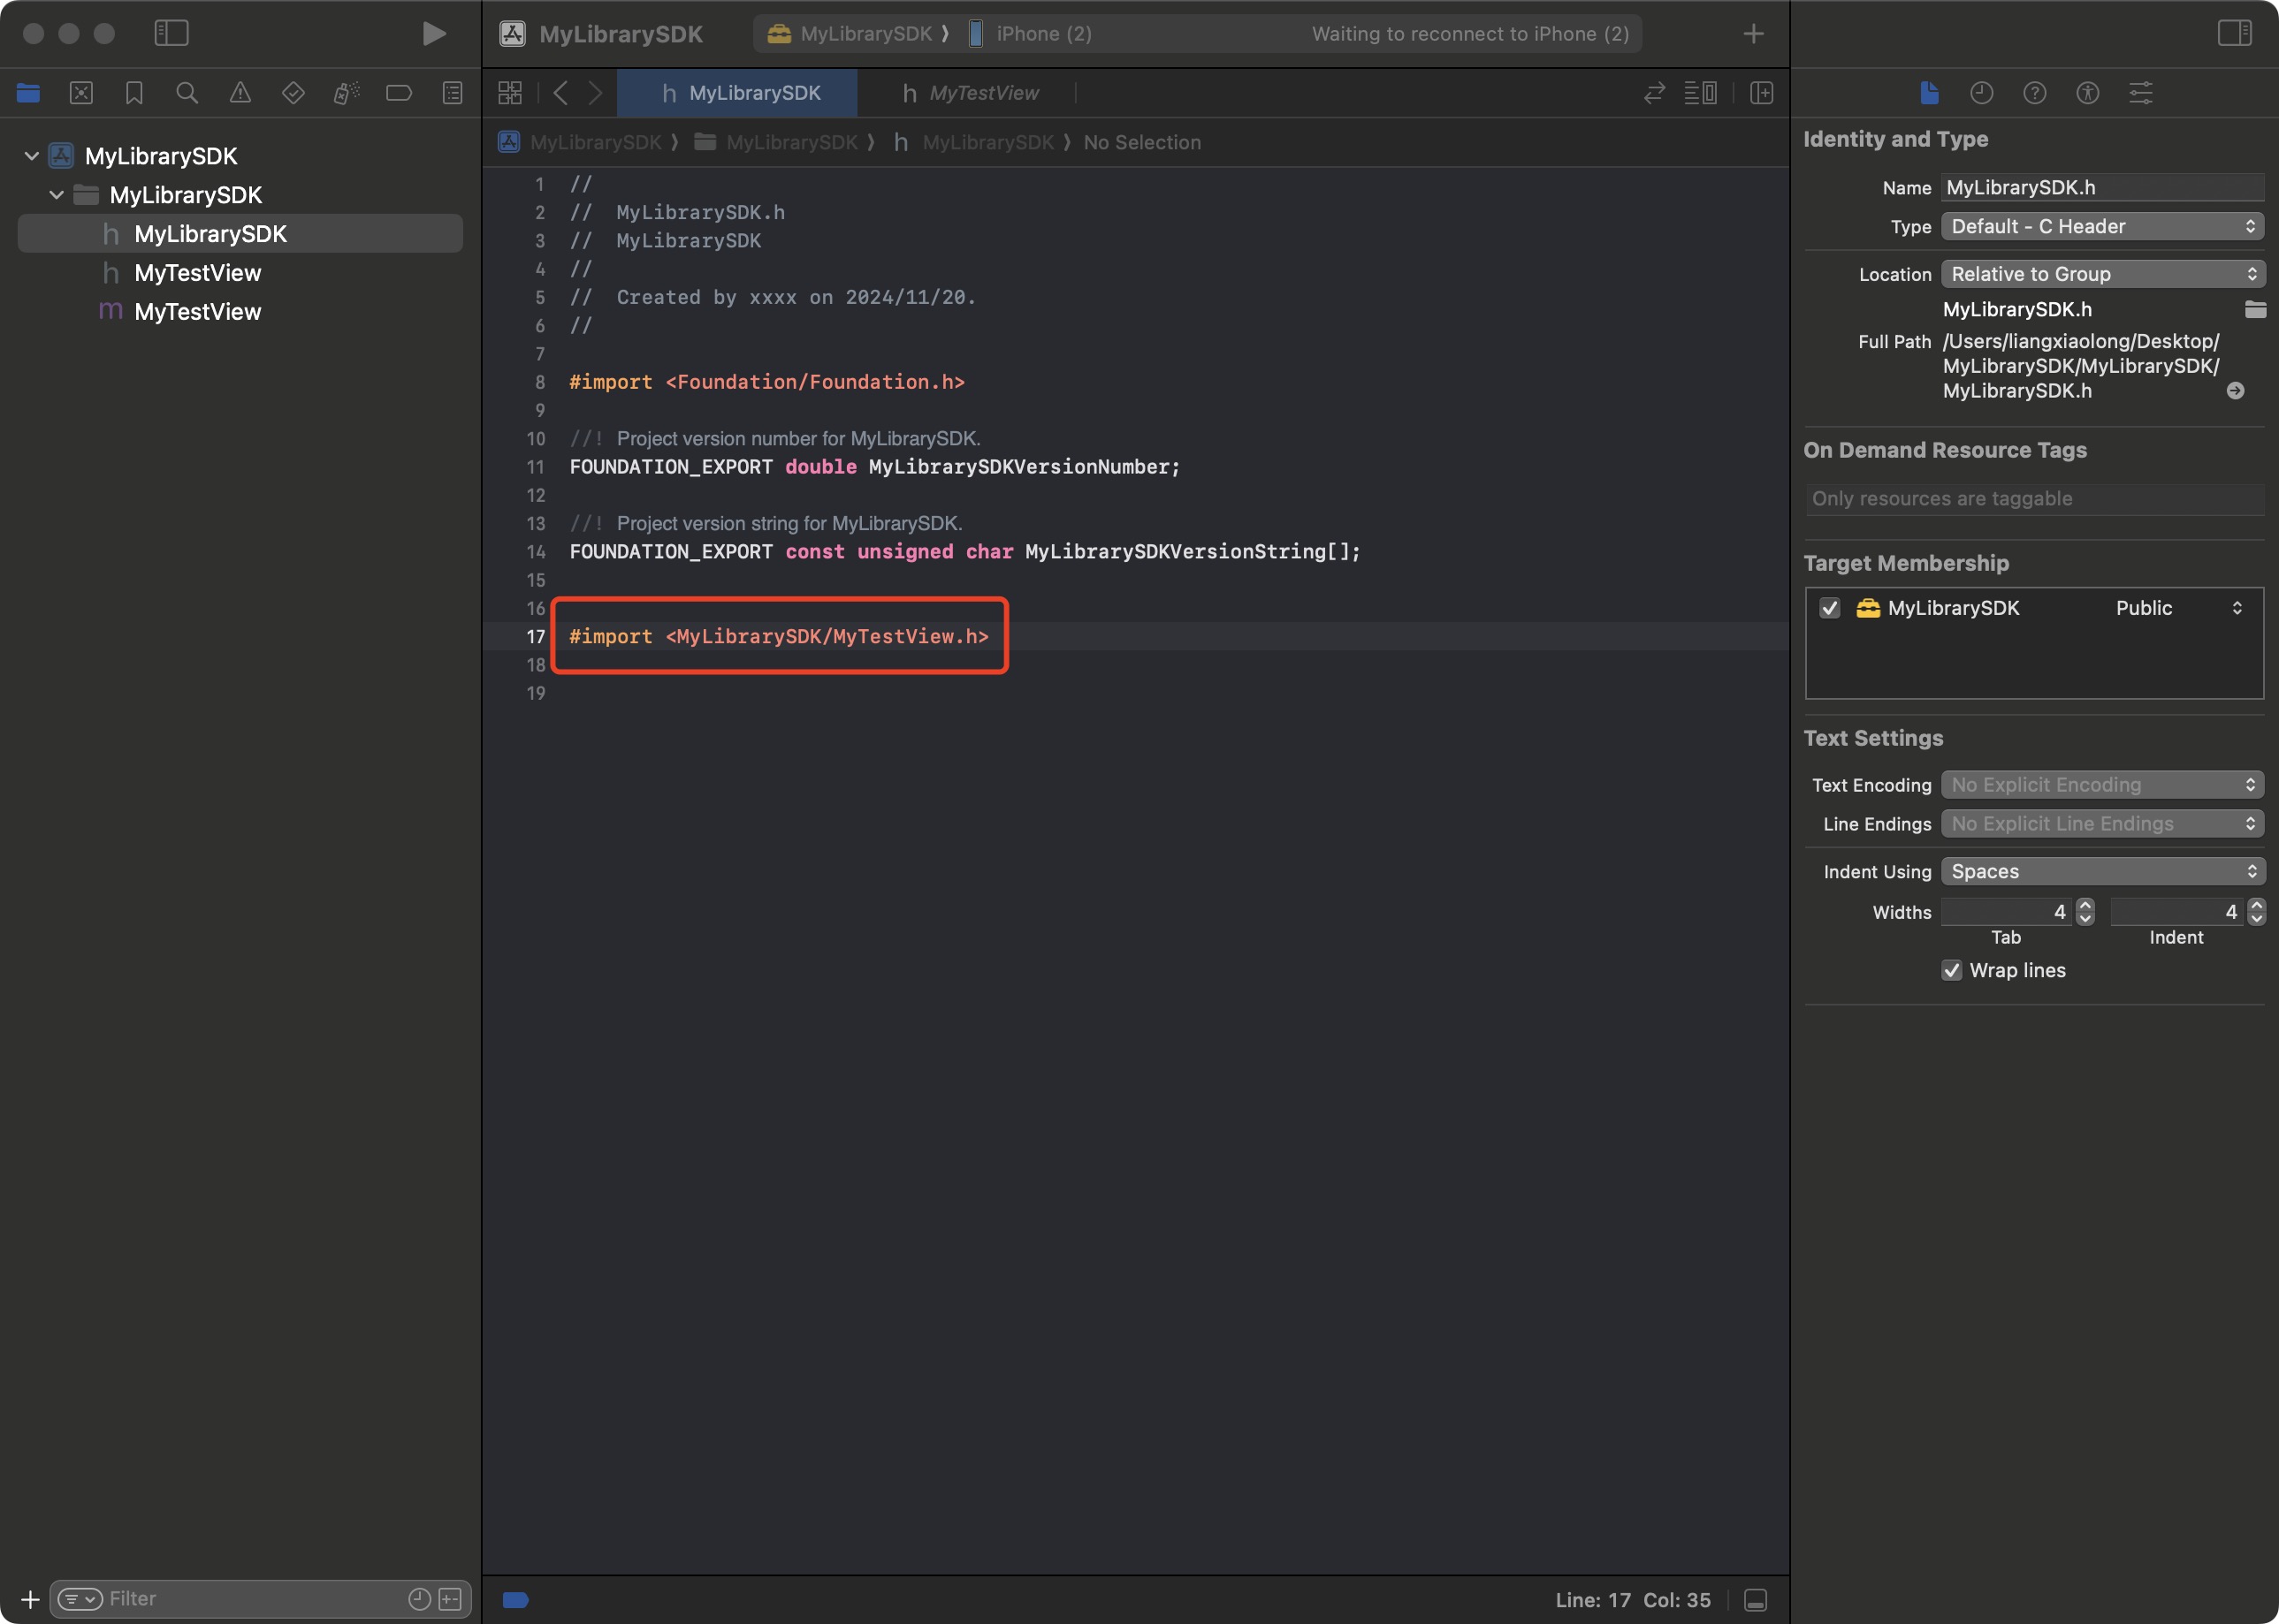Disable the Wrap lines checkbox
This screenshot has height=1624, width=2279.
pyautogui.click(x=1952, y=970)
